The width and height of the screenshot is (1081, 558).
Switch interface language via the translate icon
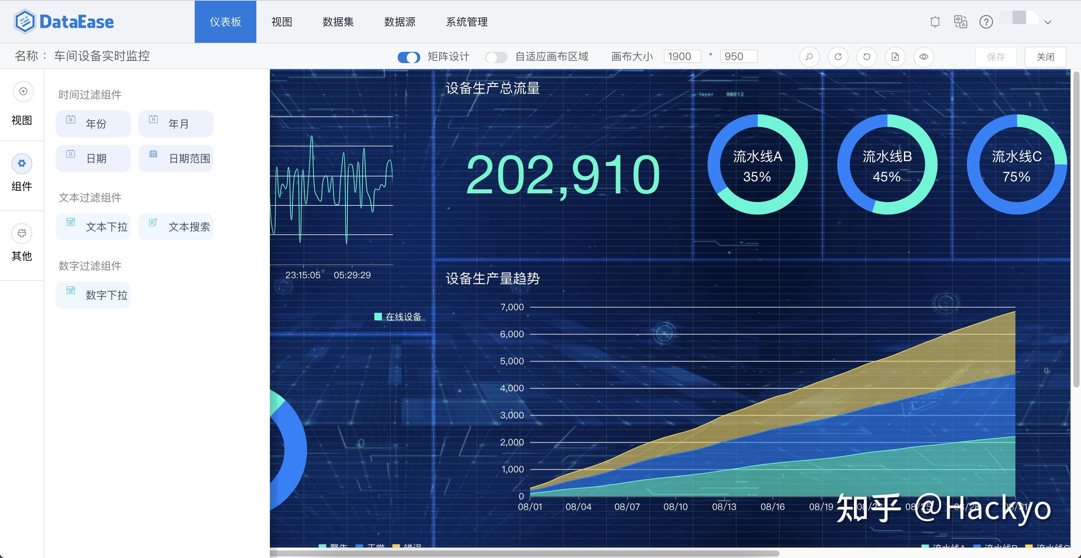961,22
